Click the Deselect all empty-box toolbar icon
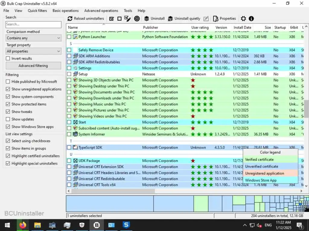Viewport: 309px width, 231px height. coord(119,19)
